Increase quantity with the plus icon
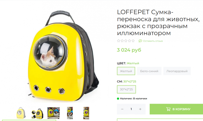 [x=140, y=109]
